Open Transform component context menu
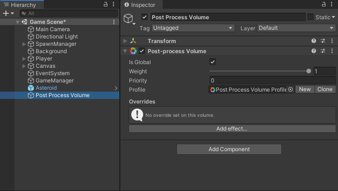 coord(332,41)
